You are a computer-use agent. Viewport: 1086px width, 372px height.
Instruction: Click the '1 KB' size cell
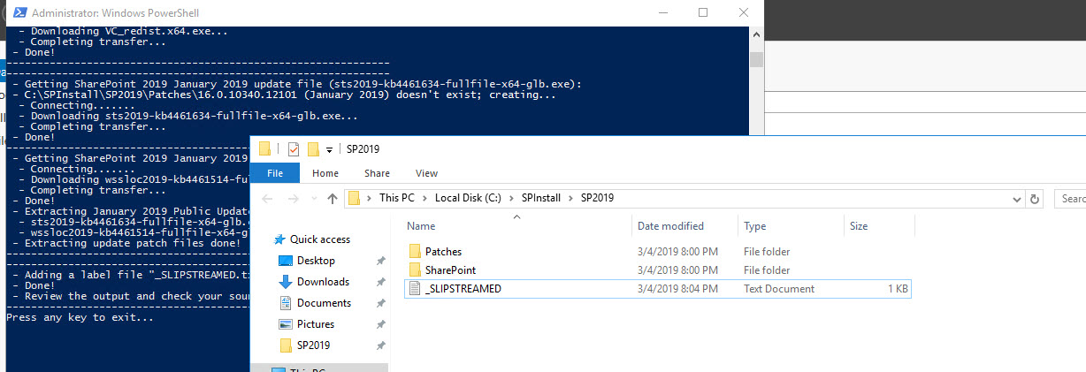pyautogui.click(x=897, y=288)
